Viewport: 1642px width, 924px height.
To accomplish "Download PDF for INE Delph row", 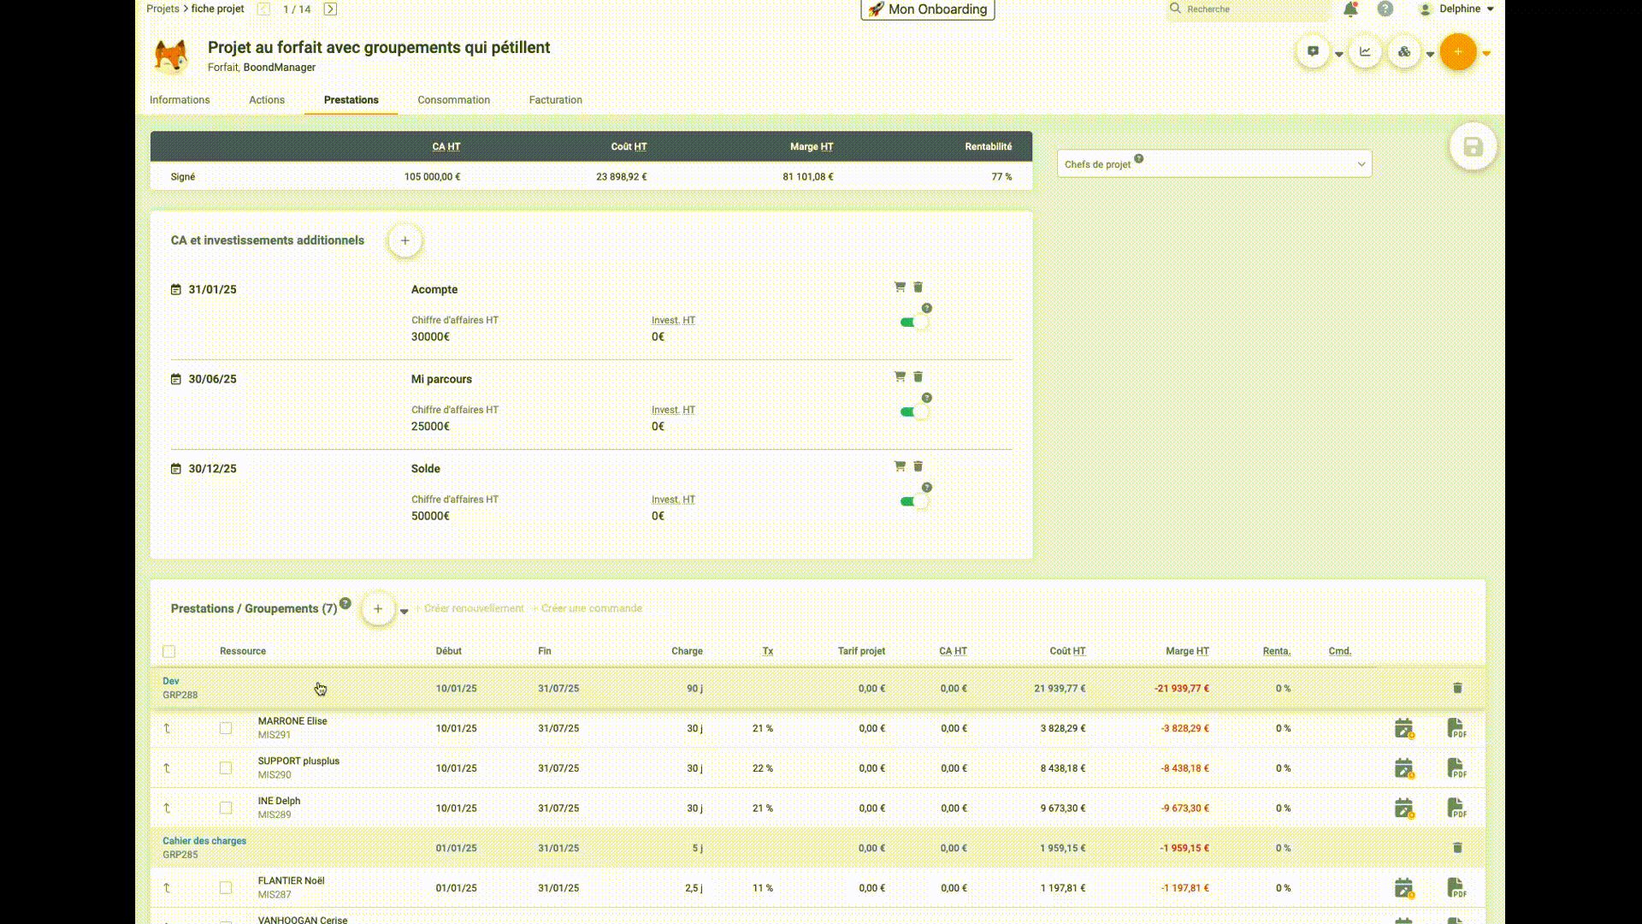I will (x=1456, y=808).
